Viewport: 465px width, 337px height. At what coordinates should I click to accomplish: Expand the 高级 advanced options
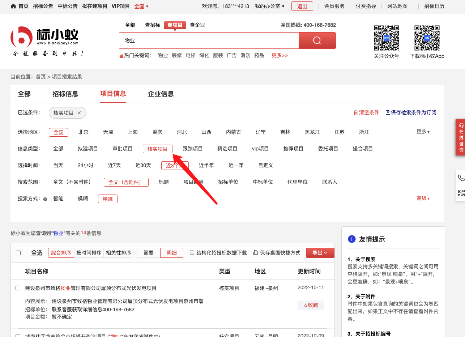423,198
